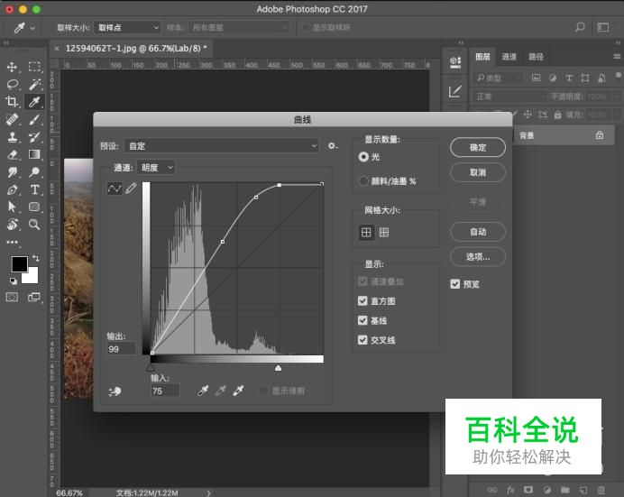This screenshot has height=497, width=624.
Task: Select the Zoom tool
Action: tap(34, 225)
